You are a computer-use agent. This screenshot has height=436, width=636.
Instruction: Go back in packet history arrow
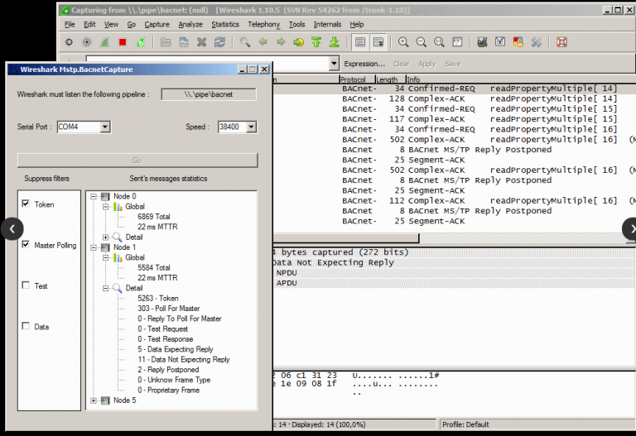(263, 42)
